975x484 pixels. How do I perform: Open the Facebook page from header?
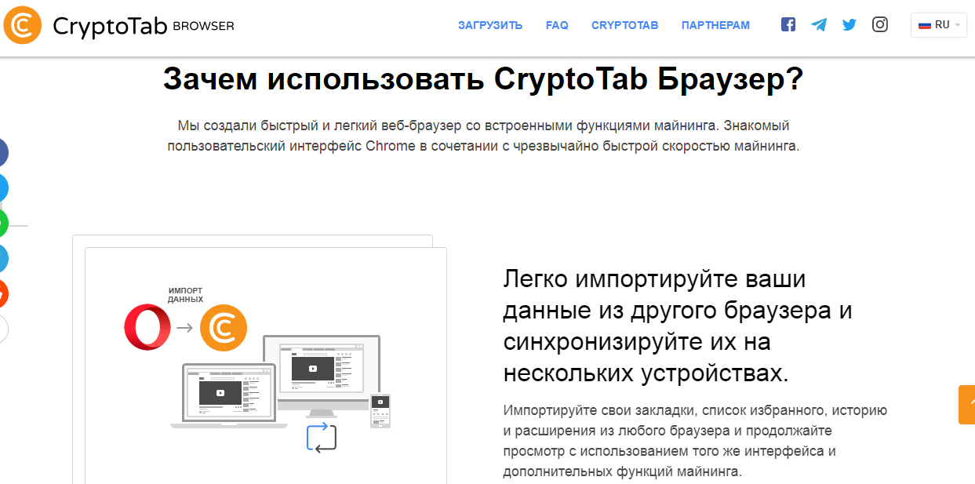(788, 25)
